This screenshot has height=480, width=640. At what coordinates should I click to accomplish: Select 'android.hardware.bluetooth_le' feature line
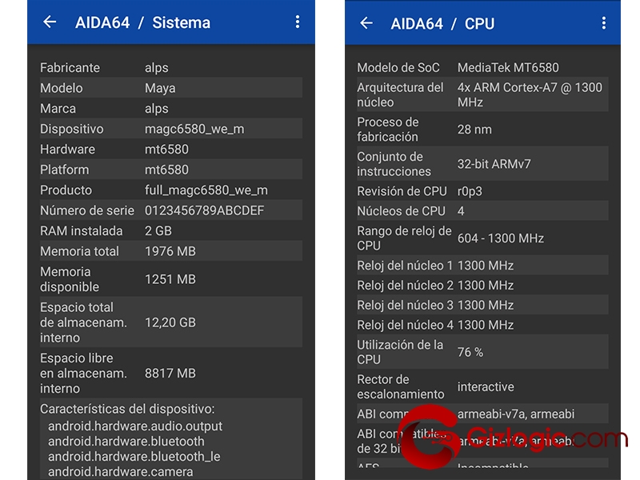pos(134,456)
